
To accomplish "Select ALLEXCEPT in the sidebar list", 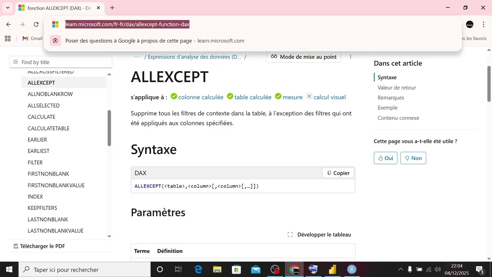I will pos(64,83).
